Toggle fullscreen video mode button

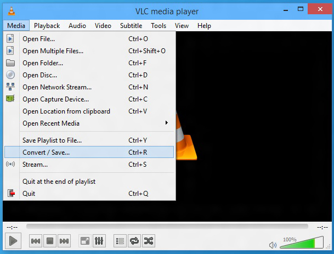click(x=84, y=241)
